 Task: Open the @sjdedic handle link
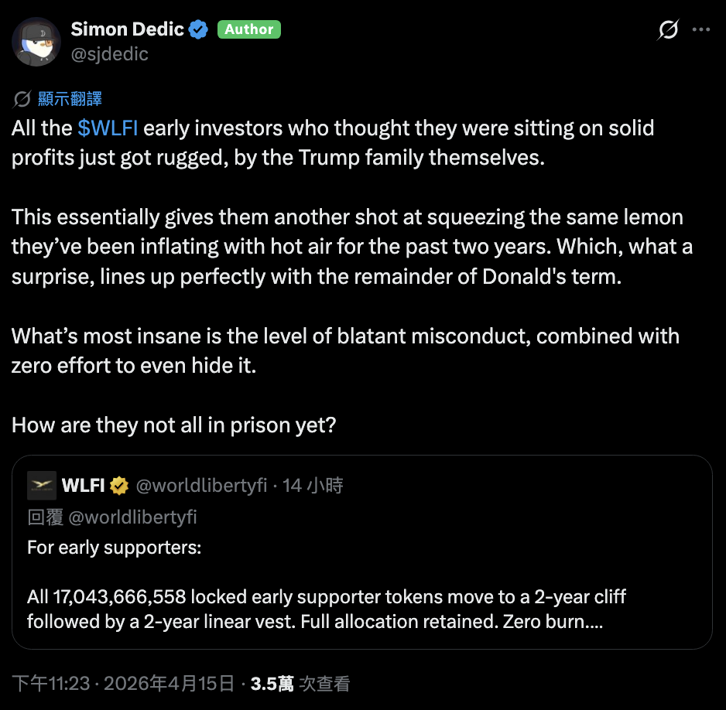[109, 53]
